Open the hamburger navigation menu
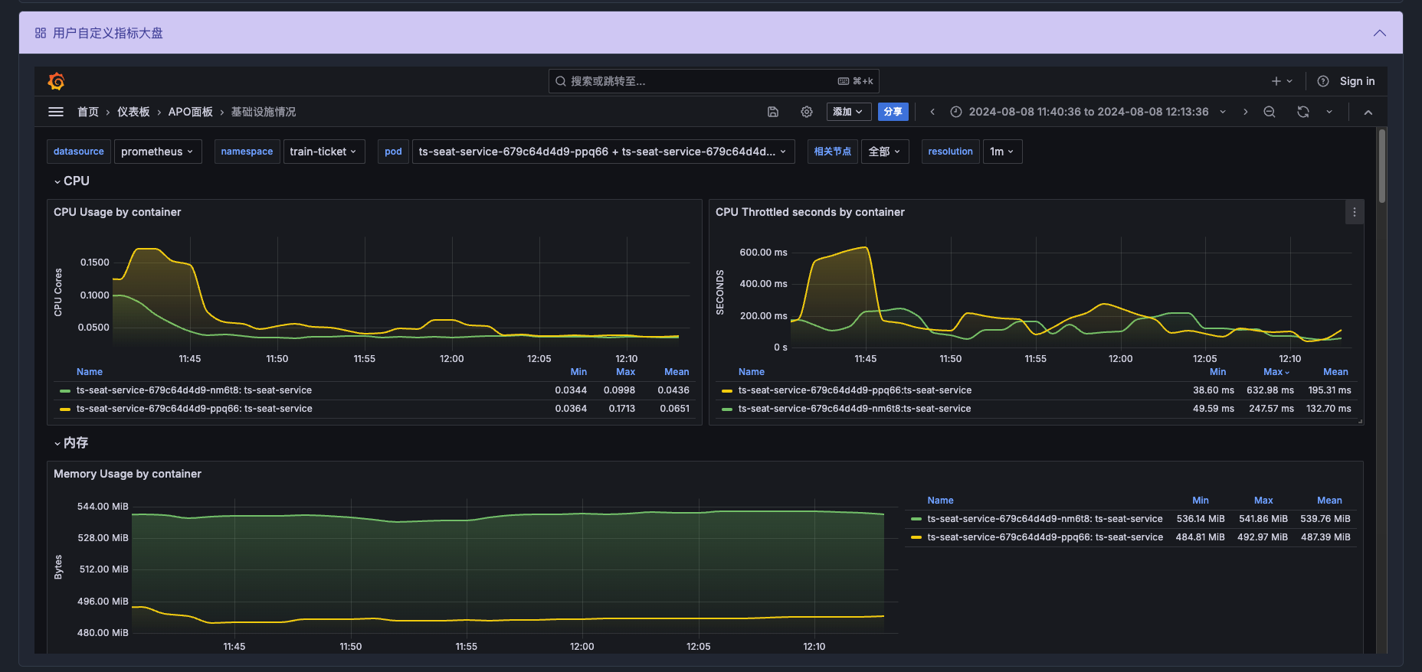This screenshot has width=1422, height=672. pos(56,112)
